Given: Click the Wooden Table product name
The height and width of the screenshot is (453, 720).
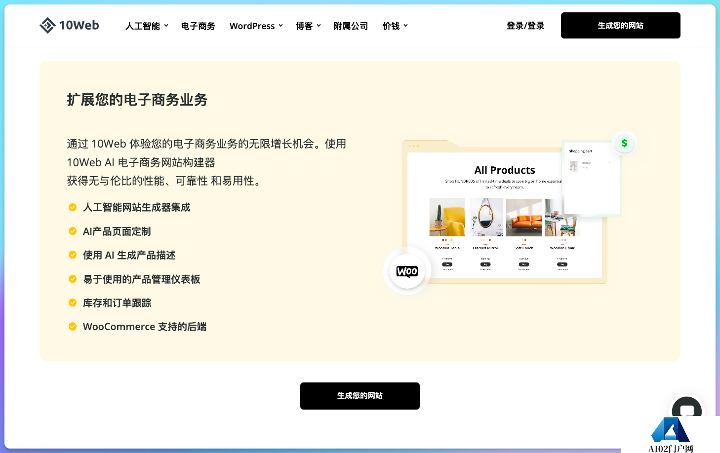Looking at the screenshot, I should 447,248.
